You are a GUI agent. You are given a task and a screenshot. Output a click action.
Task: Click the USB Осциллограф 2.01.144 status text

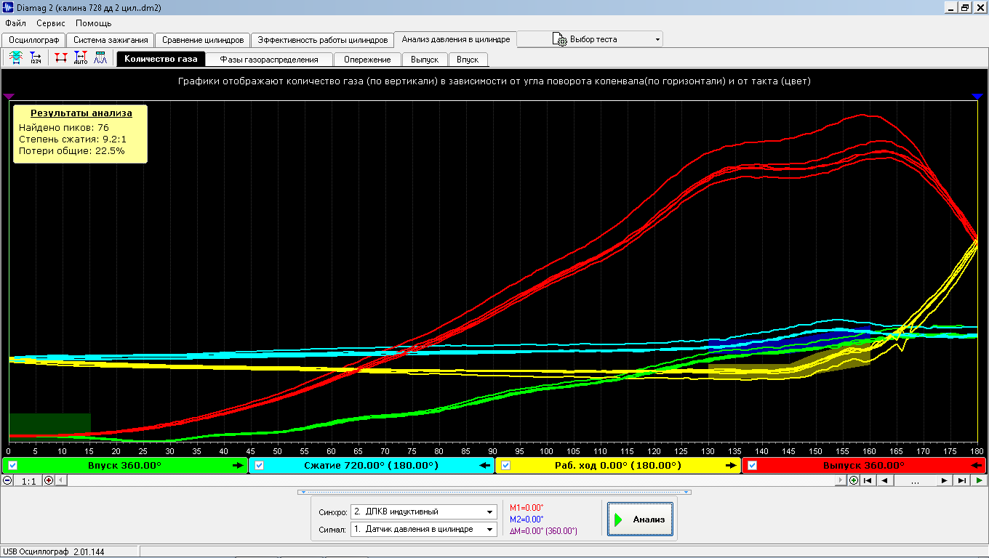54,552
